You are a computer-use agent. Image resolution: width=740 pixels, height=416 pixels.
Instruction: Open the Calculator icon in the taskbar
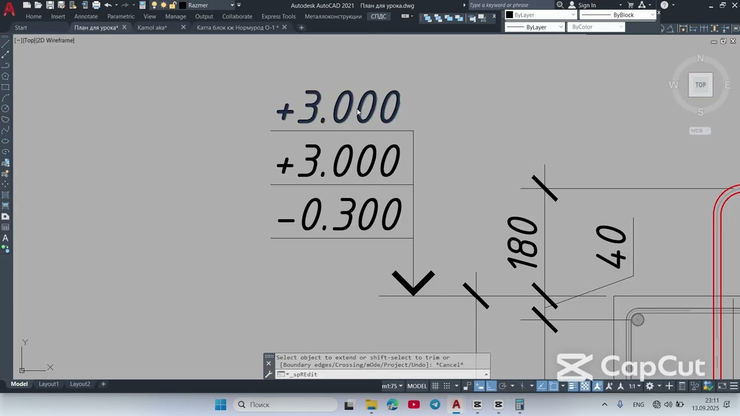coord(519,404)
